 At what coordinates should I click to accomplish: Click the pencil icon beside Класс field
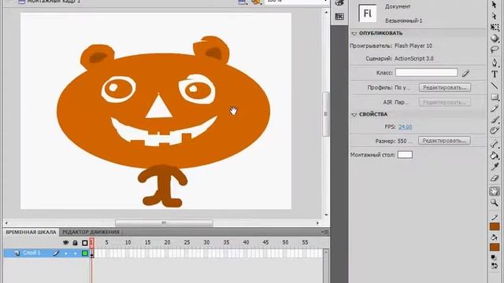tap(465, 73)
